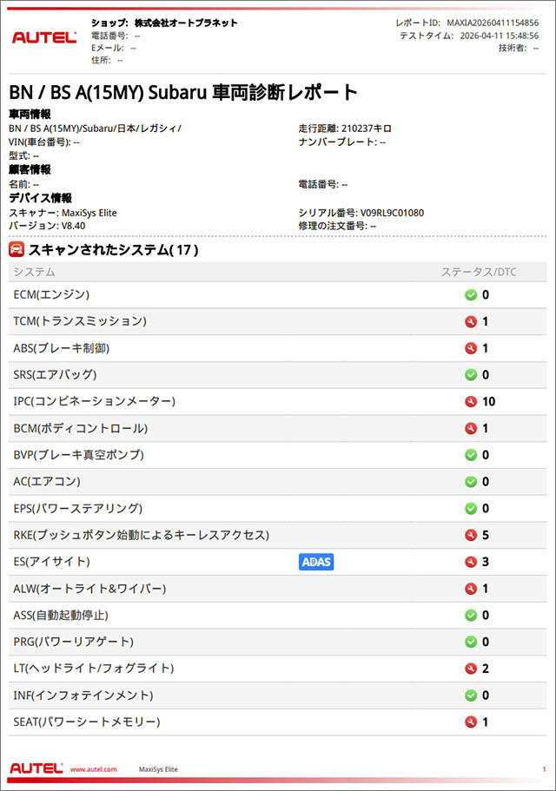Click the green check icon in ECM row
This screenshot has height=791, width=556.
click(471, 294)
